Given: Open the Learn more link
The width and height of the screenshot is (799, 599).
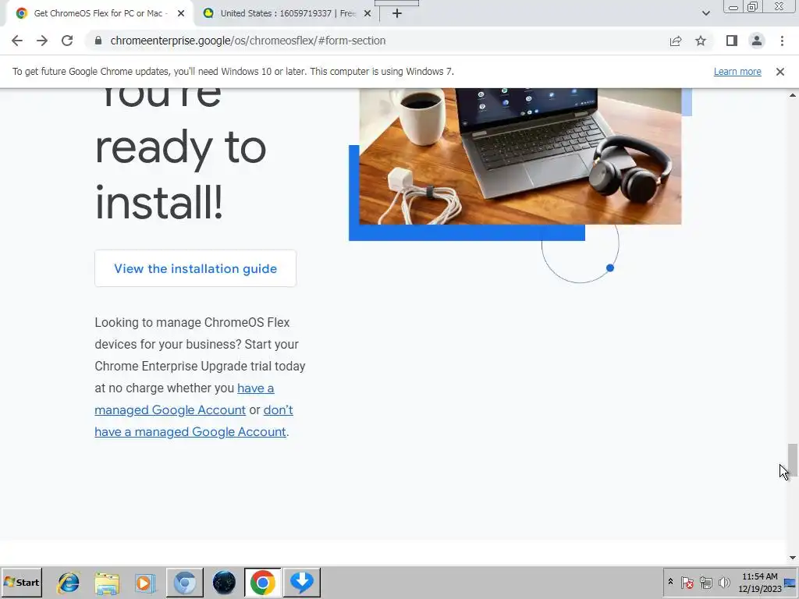Looking at the screenshot, I should point(737,72).
